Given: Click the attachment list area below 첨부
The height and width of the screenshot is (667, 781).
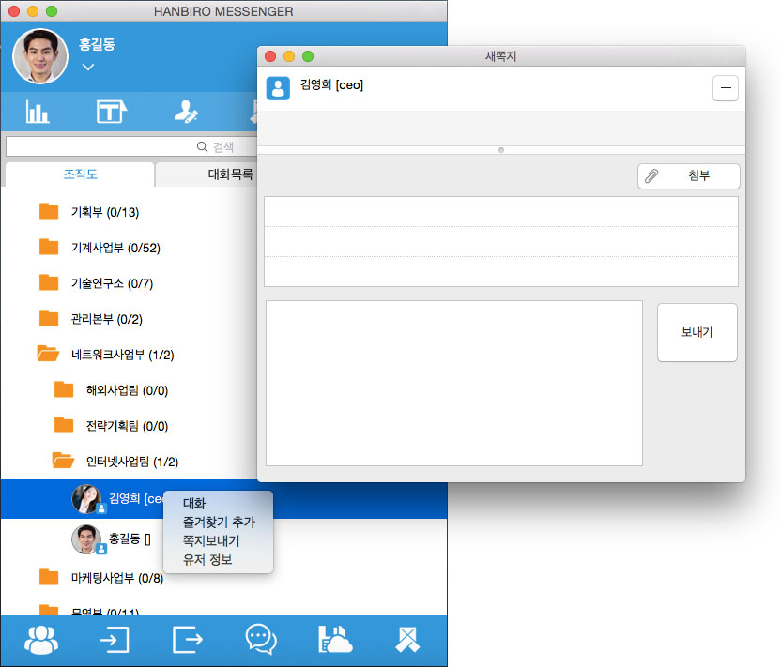Looking at the screenshot, I should 501,241.
